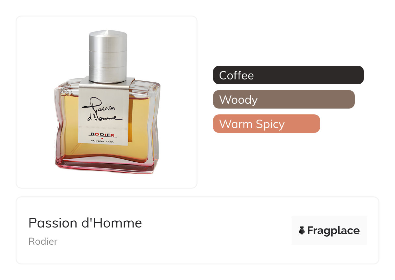
Task: Click the Rodier logo on the bottle
Action: tap(102, 135)
